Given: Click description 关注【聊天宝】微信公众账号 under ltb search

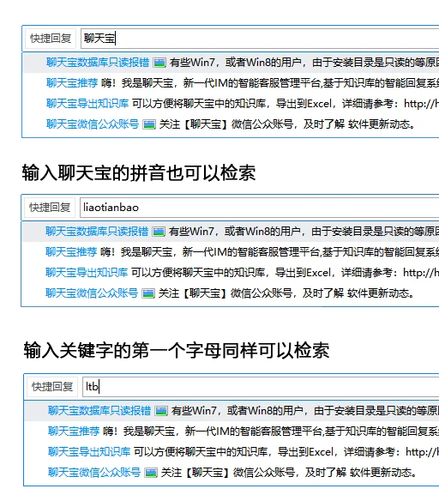Looking at the screenshot, I should pyautogui.click(x=289, y=472).
